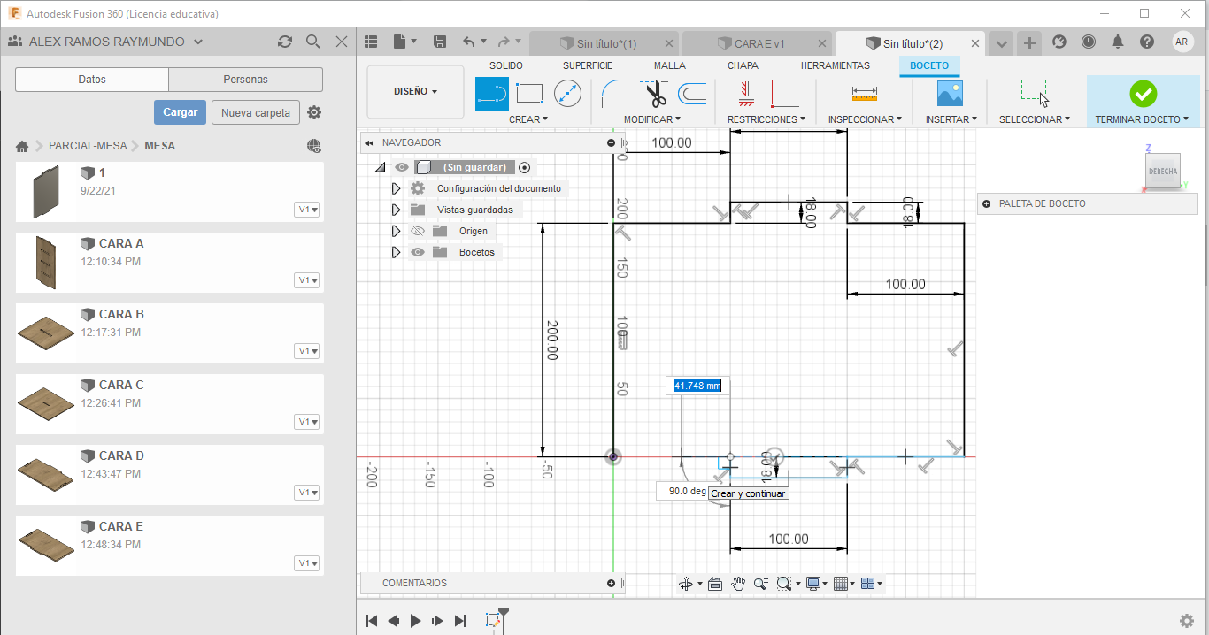Expand Configuración del documento node
Screen dimensions: 1209x635
coord(396,188)
